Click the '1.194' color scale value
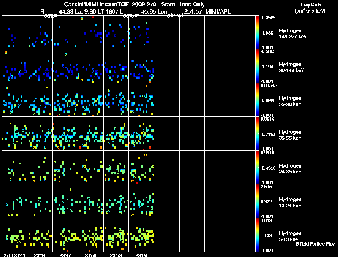The image size is (338, 257). click(x=267, y=67)
